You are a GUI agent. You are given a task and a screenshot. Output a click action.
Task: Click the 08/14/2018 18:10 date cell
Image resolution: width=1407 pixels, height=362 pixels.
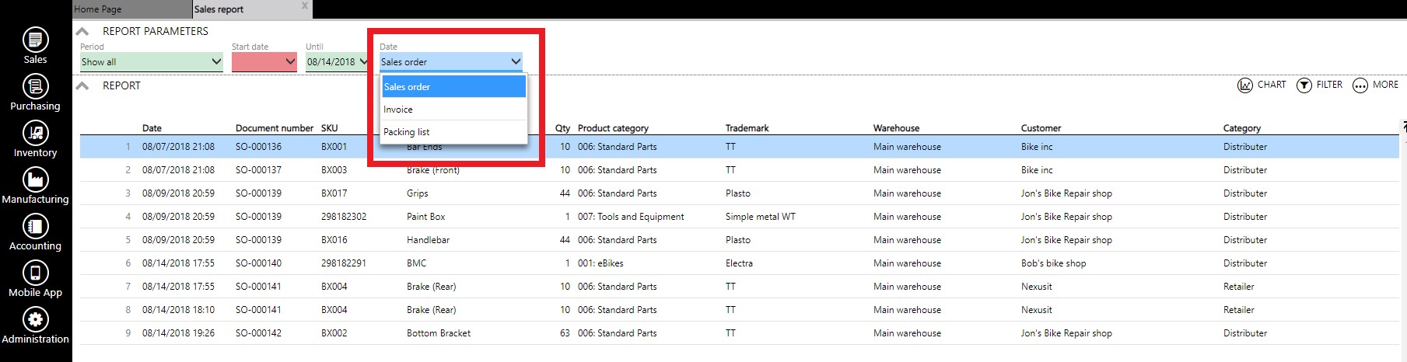point(178,310)
